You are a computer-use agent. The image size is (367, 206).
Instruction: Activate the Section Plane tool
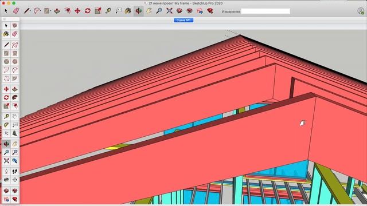point(15,180)
